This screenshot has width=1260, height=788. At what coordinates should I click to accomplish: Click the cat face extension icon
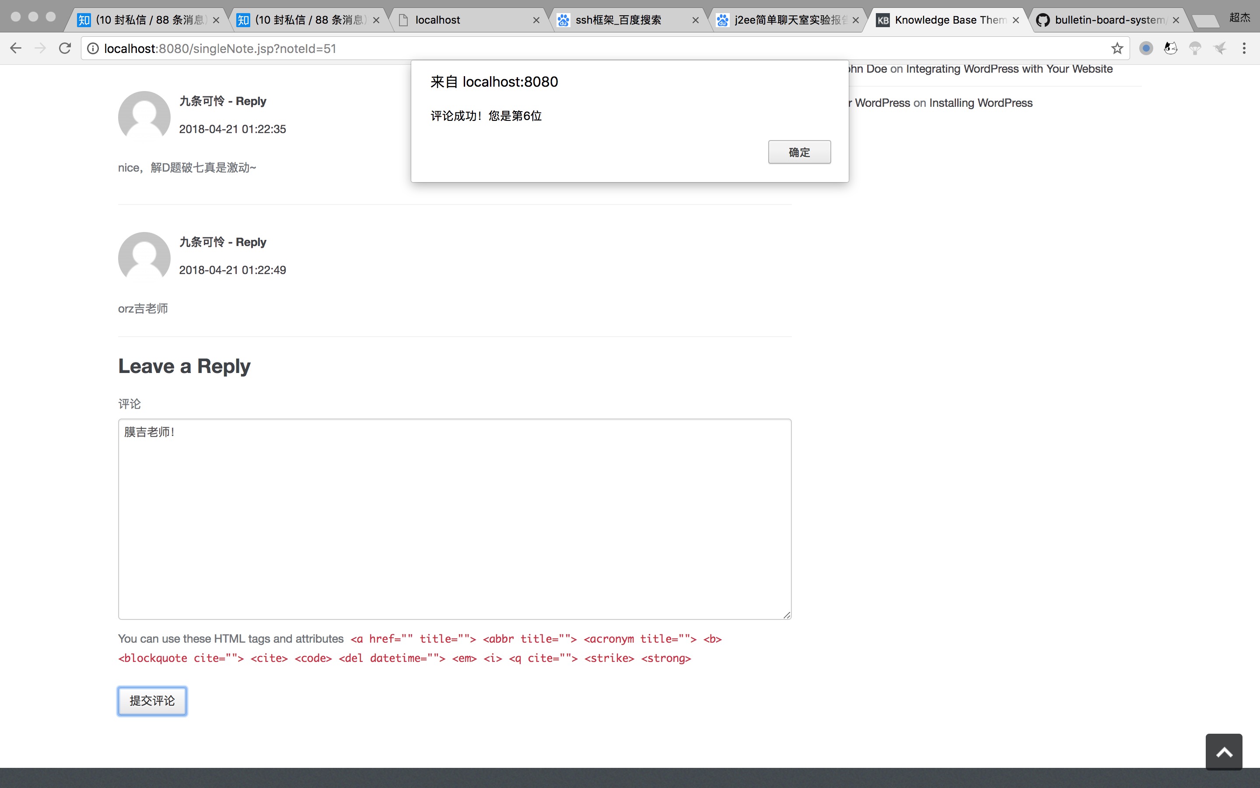[x=1170, y=49]
